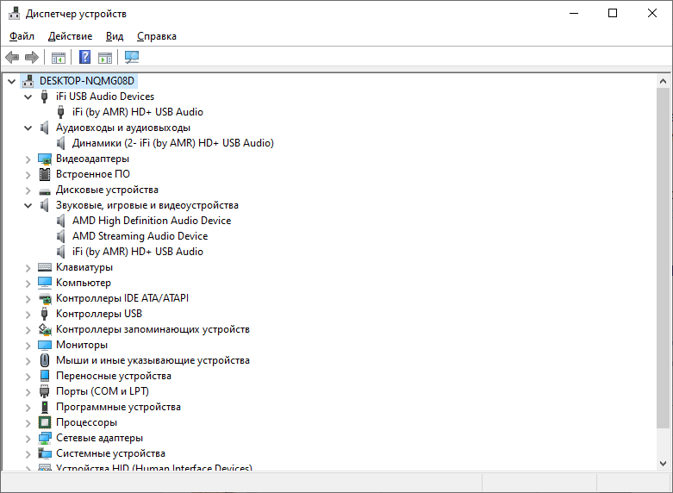673x493 pixels.
Task: Click the Контроллеры IDE ATA/ATAPI icon
Action: pos(45,298)
